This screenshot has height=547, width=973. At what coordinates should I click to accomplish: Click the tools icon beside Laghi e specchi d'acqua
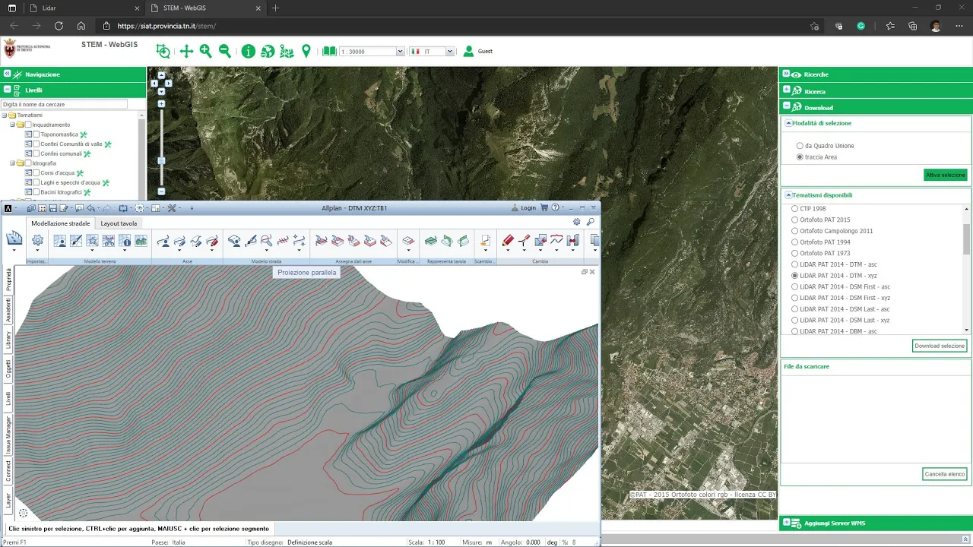pos(106,182)
